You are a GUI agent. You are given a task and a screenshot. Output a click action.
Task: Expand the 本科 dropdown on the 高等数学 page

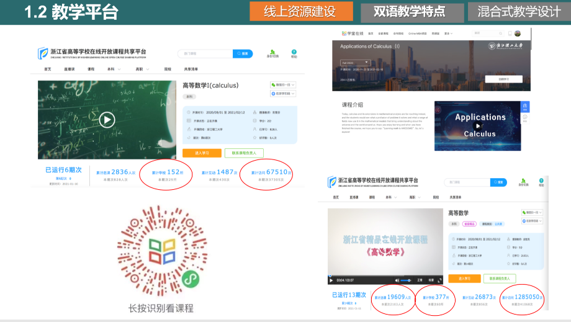tap(391, 197)
